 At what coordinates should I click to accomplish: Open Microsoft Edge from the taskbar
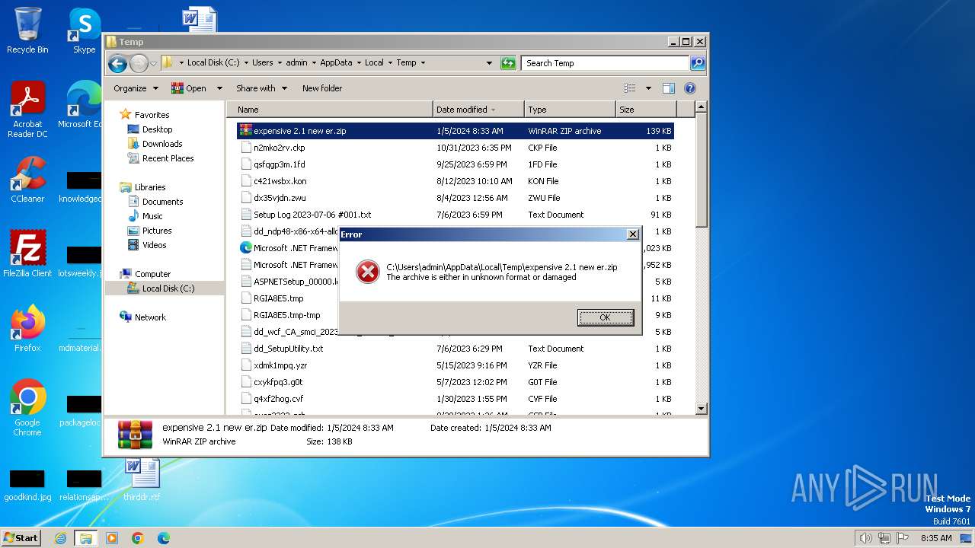click(163, 538)
